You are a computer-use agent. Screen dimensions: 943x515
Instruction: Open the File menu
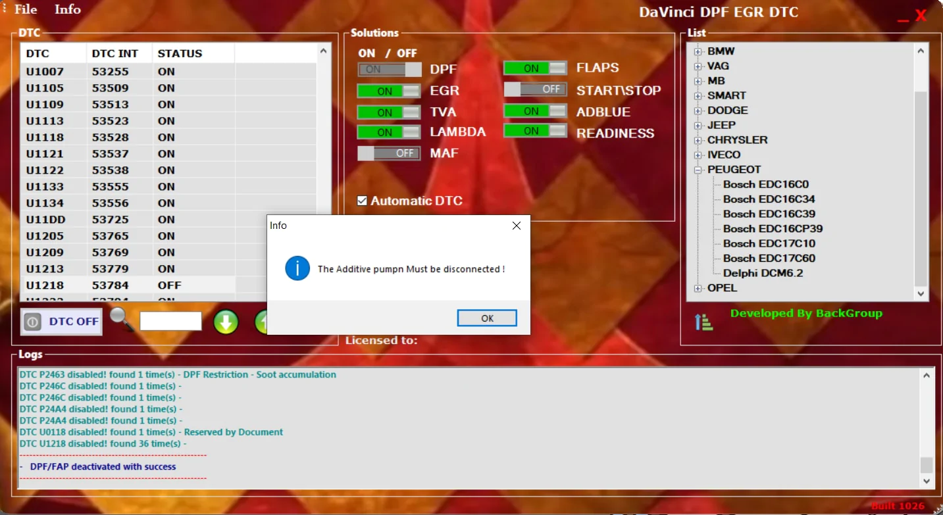click(25, 9)
